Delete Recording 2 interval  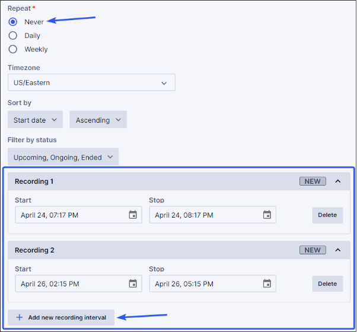(327, 284)
